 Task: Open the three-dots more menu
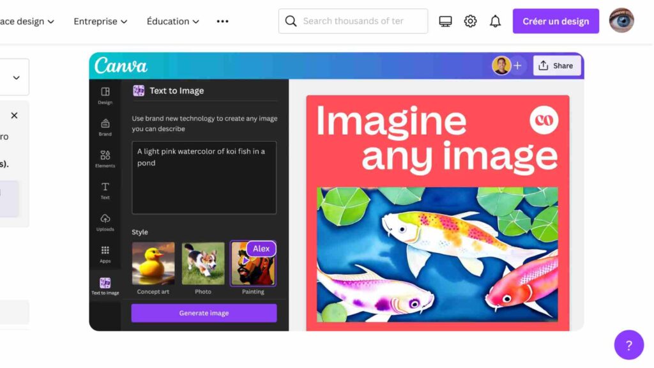click(223, 21)
